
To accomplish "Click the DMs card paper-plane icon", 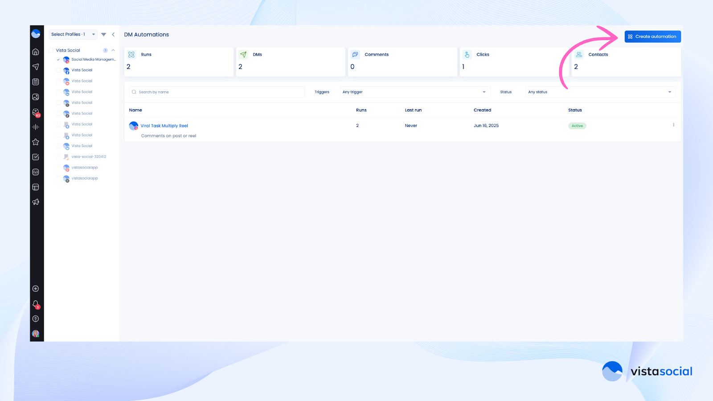I will [243, 54].
